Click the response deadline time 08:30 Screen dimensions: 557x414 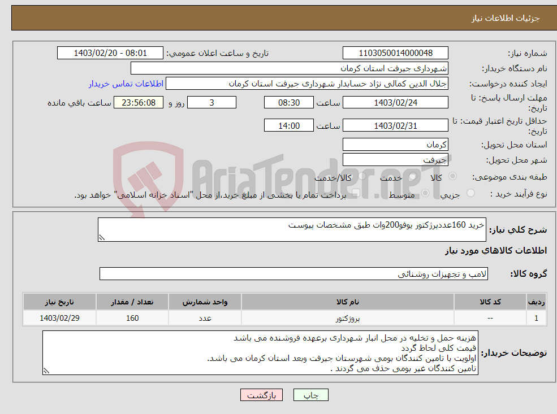289,103
